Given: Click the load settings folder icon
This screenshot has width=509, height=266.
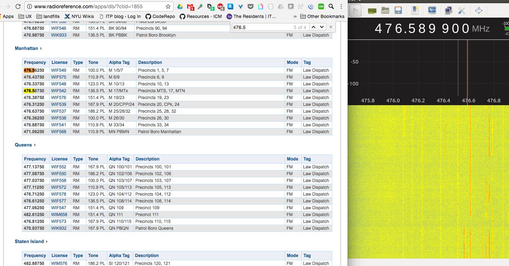Looking at the screenshot, I should 385,10.
